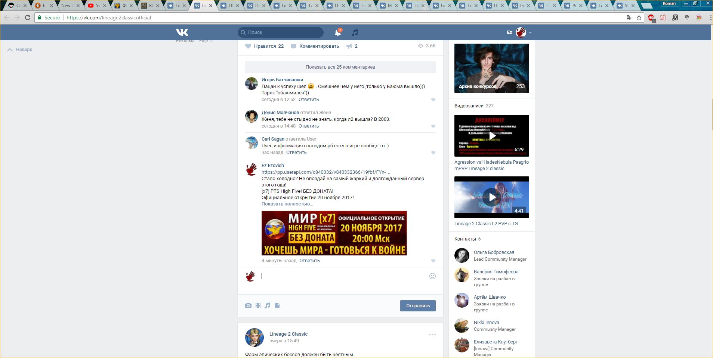The image size is (713, 358).
Task: Open the Chrome three-dot menu
Action: 710,18
